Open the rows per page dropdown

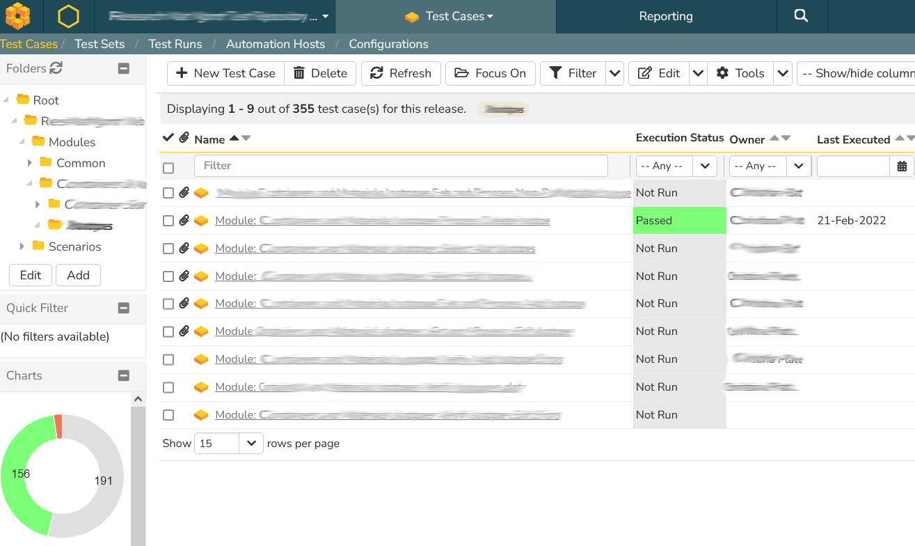(x=229, y=443)
